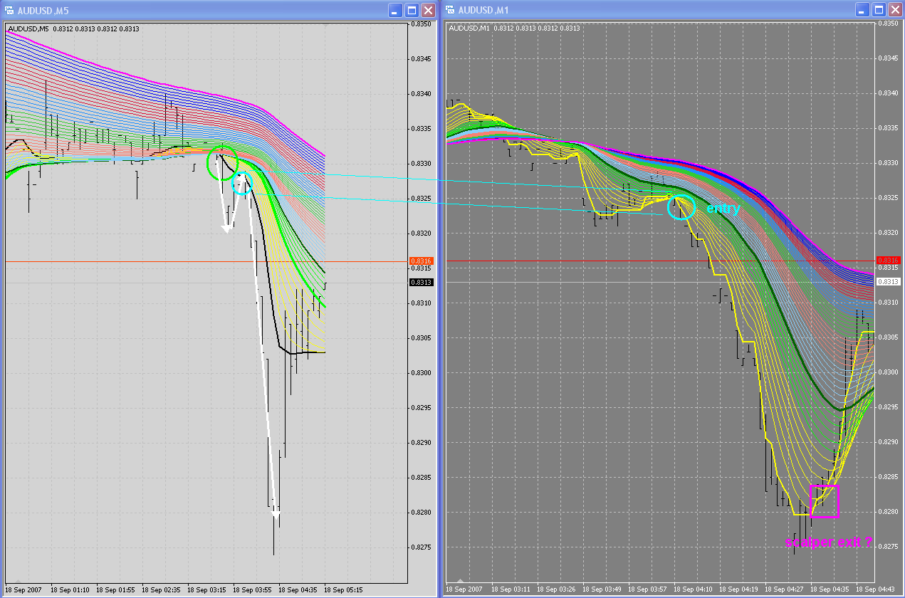This screenshot has height=598, width=905.
Task: Click 0.8335 on the M1 price scale
Action: pyautogui.click(x=889, y=128)
